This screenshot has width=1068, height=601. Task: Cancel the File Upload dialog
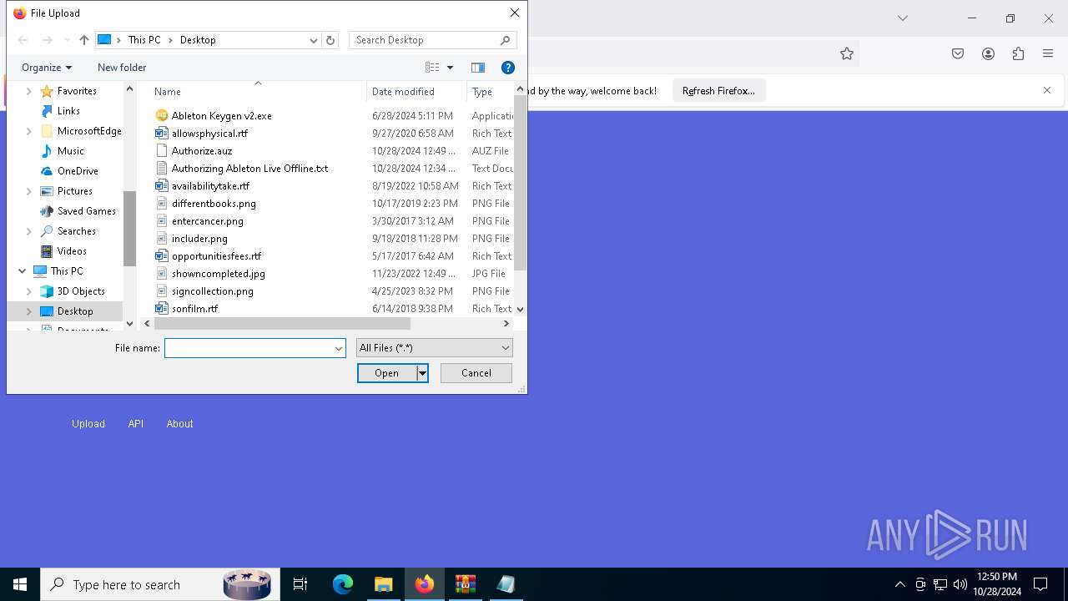[x=476, y=373]
